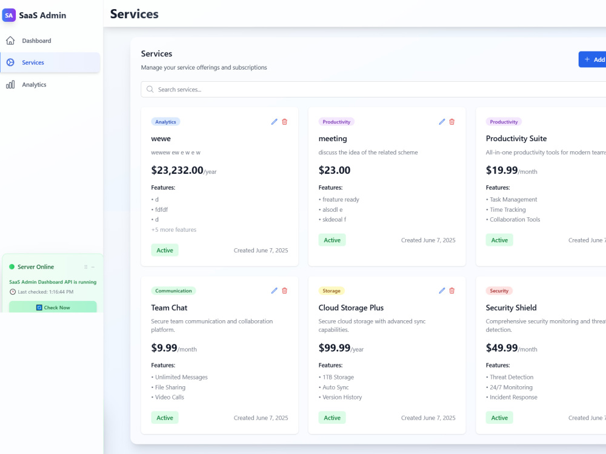Viewport: 606px width, 454px height.
Task: Click the 'Unlimited Messages' feature
Action: (x=181, y=377)
